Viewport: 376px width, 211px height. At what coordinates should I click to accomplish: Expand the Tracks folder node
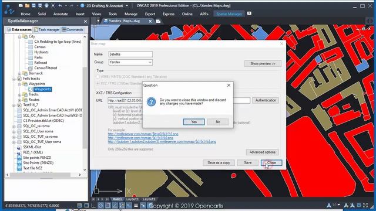coord(19,94)
